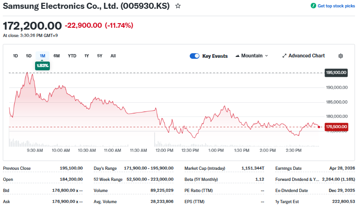Click the Volume value 89,225,029
Viewport: 361px width, 211px height.
pyautogui.click(x=162, y=191)
